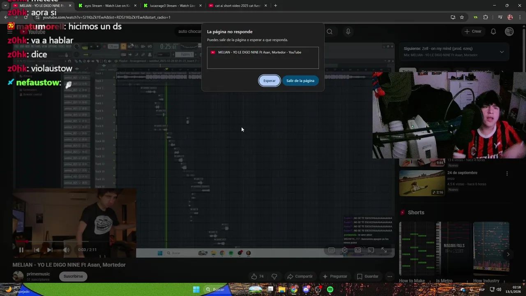Toggle subtitles in the video player
The height and width of the screenshot is (296, 526).
coord(331,250)
